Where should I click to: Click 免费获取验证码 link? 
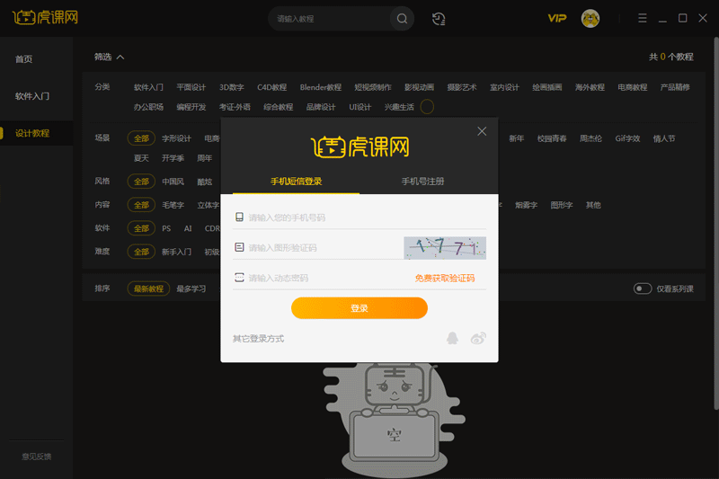444,279
